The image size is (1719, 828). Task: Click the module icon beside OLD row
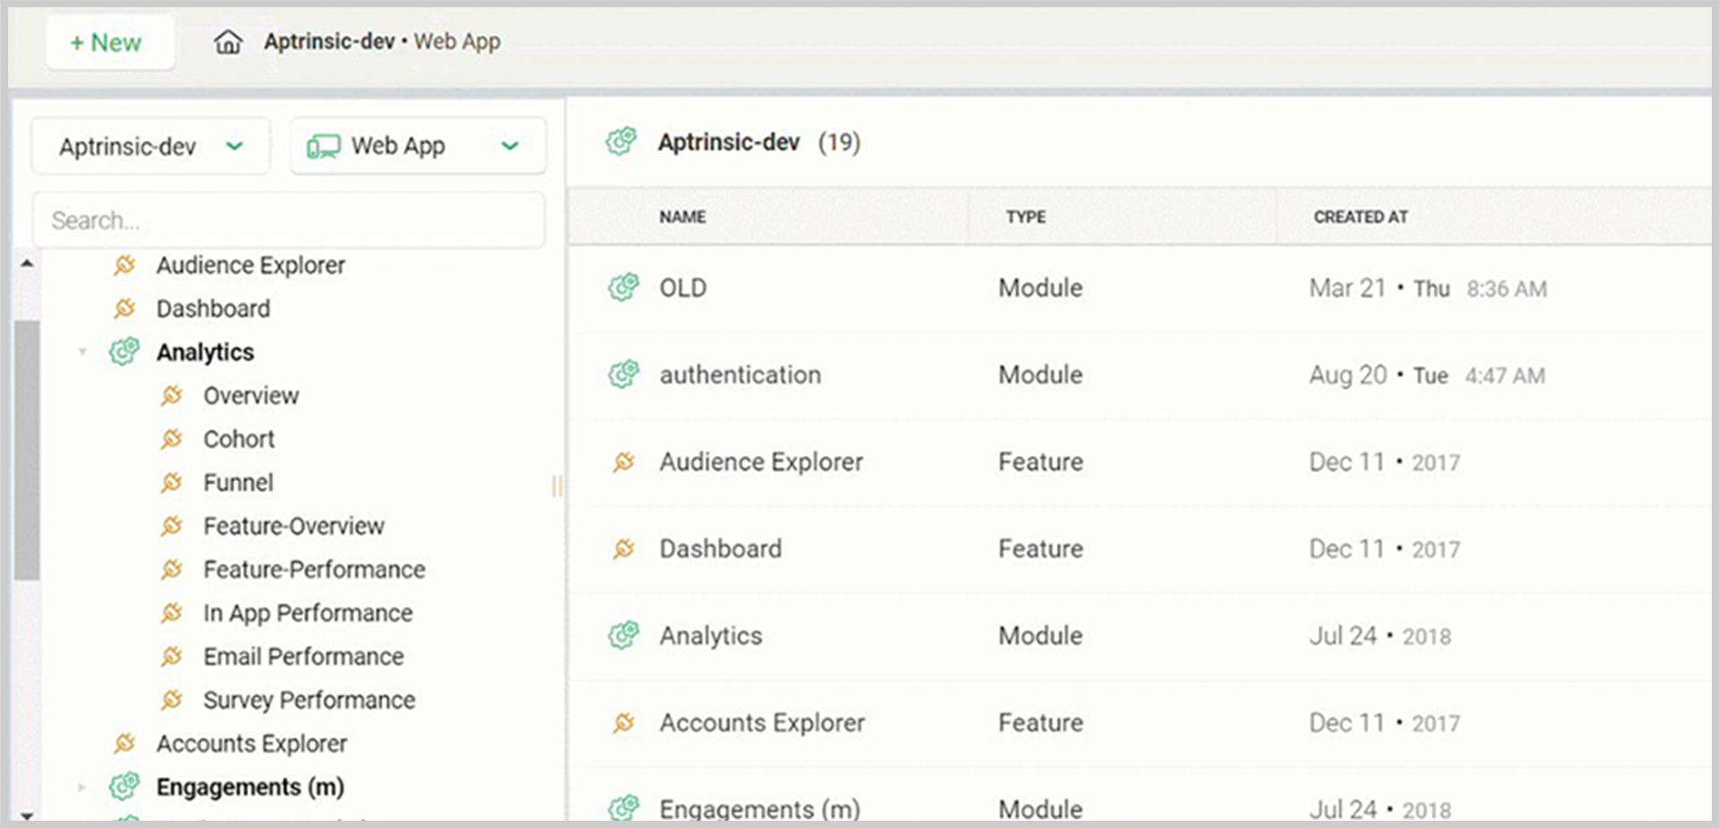coord(623,288)
